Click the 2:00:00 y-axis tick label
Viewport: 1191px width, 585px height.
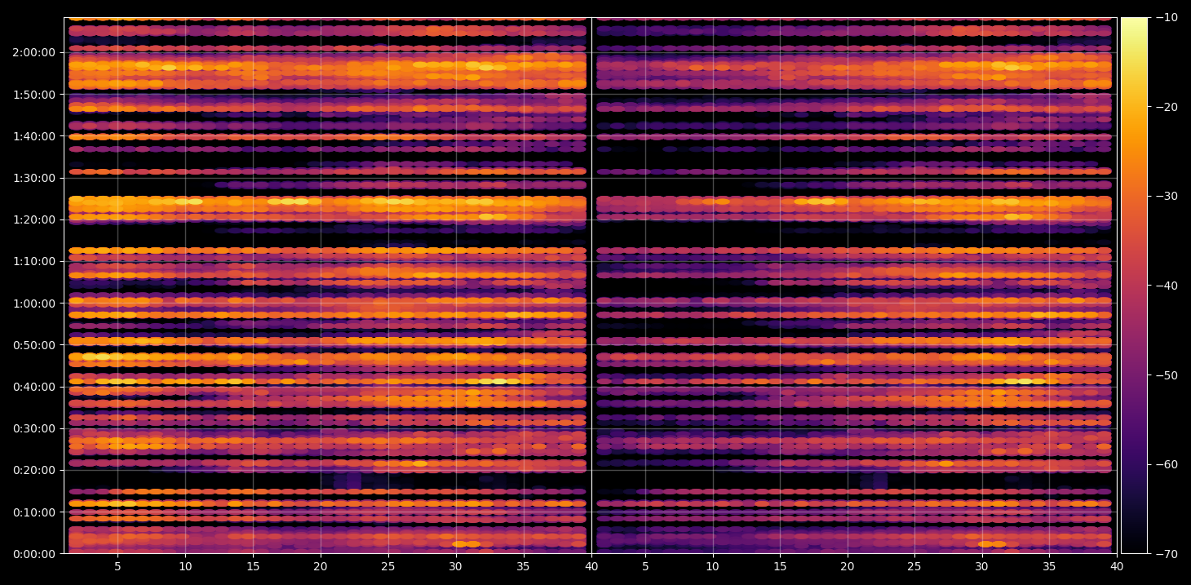(x=34, y=52)
